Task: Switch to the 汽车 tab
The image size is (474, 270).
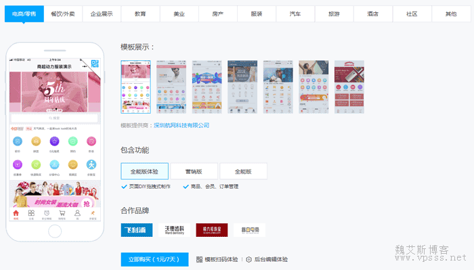Action: click(295, 14)
